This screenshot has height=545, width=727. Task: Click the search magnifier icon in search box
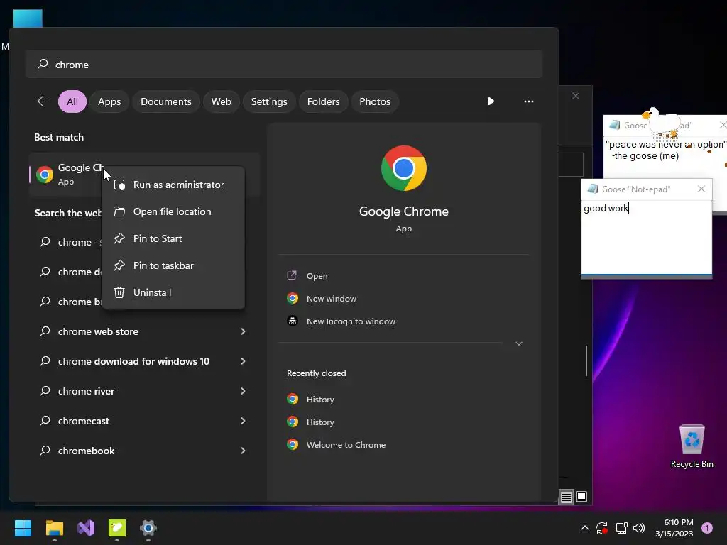click(x=43, y=64)
